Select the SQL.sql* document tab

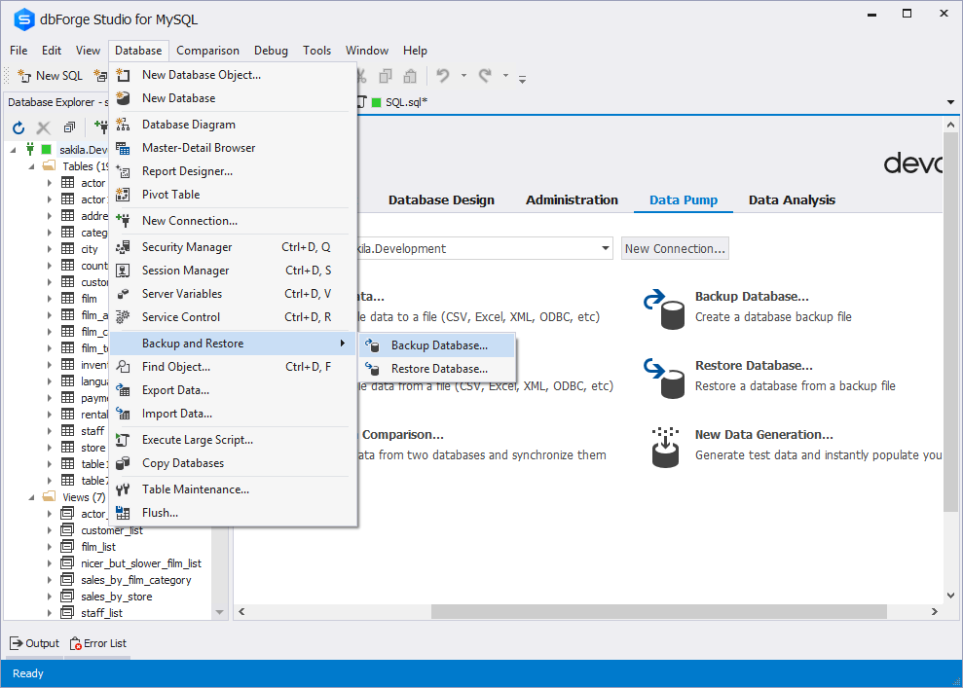398,102
